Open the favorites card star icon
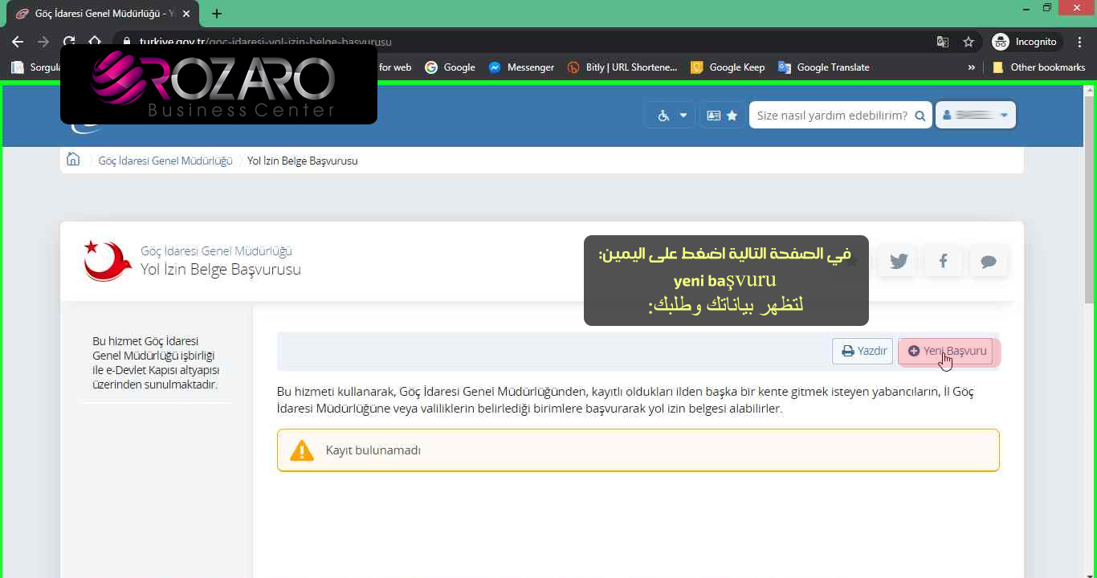Image resolution: width=1097 pixels, height=578 pixels. [x=722, y=116]
